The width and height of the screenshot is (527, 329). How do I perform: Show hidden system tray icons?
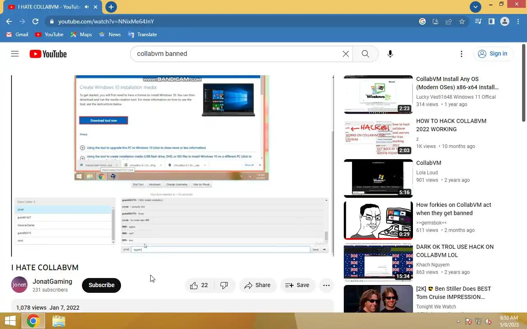pyautogui.click(x=458, y=321)
